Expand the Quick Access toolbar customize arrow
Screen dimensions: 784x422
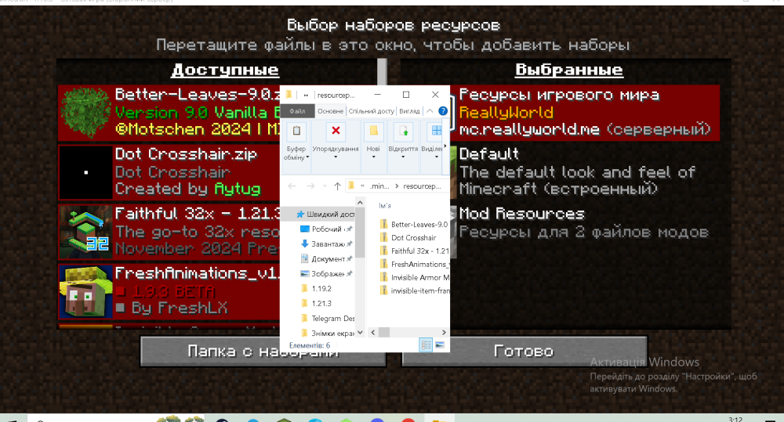(x=306, y=95)
